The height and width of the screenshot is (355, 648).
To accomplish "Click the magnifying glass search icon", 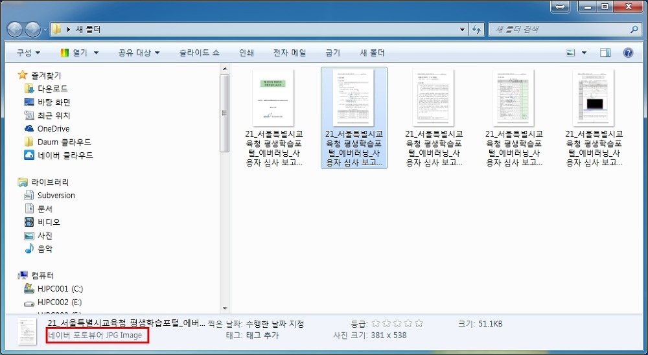I will point(634,29).
